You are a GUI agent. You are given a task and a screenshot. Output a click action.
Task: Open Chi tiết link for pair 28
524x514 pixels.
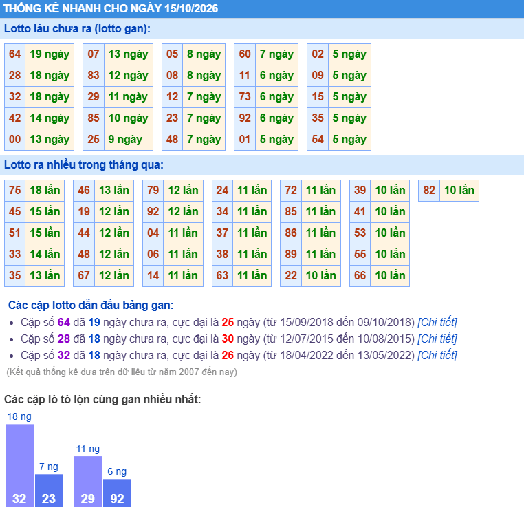click(437, 339)
